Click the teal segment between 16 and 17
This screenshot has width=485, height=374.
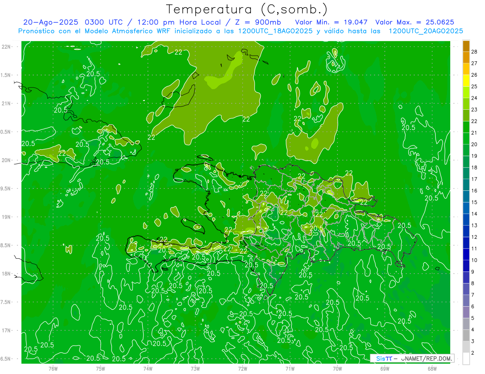466,185
